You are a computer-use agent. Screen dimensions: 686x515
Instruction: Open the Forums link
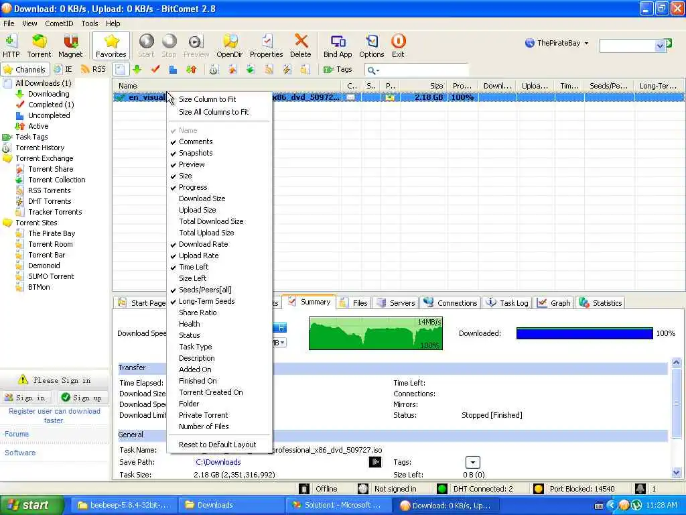coord(17,434)
